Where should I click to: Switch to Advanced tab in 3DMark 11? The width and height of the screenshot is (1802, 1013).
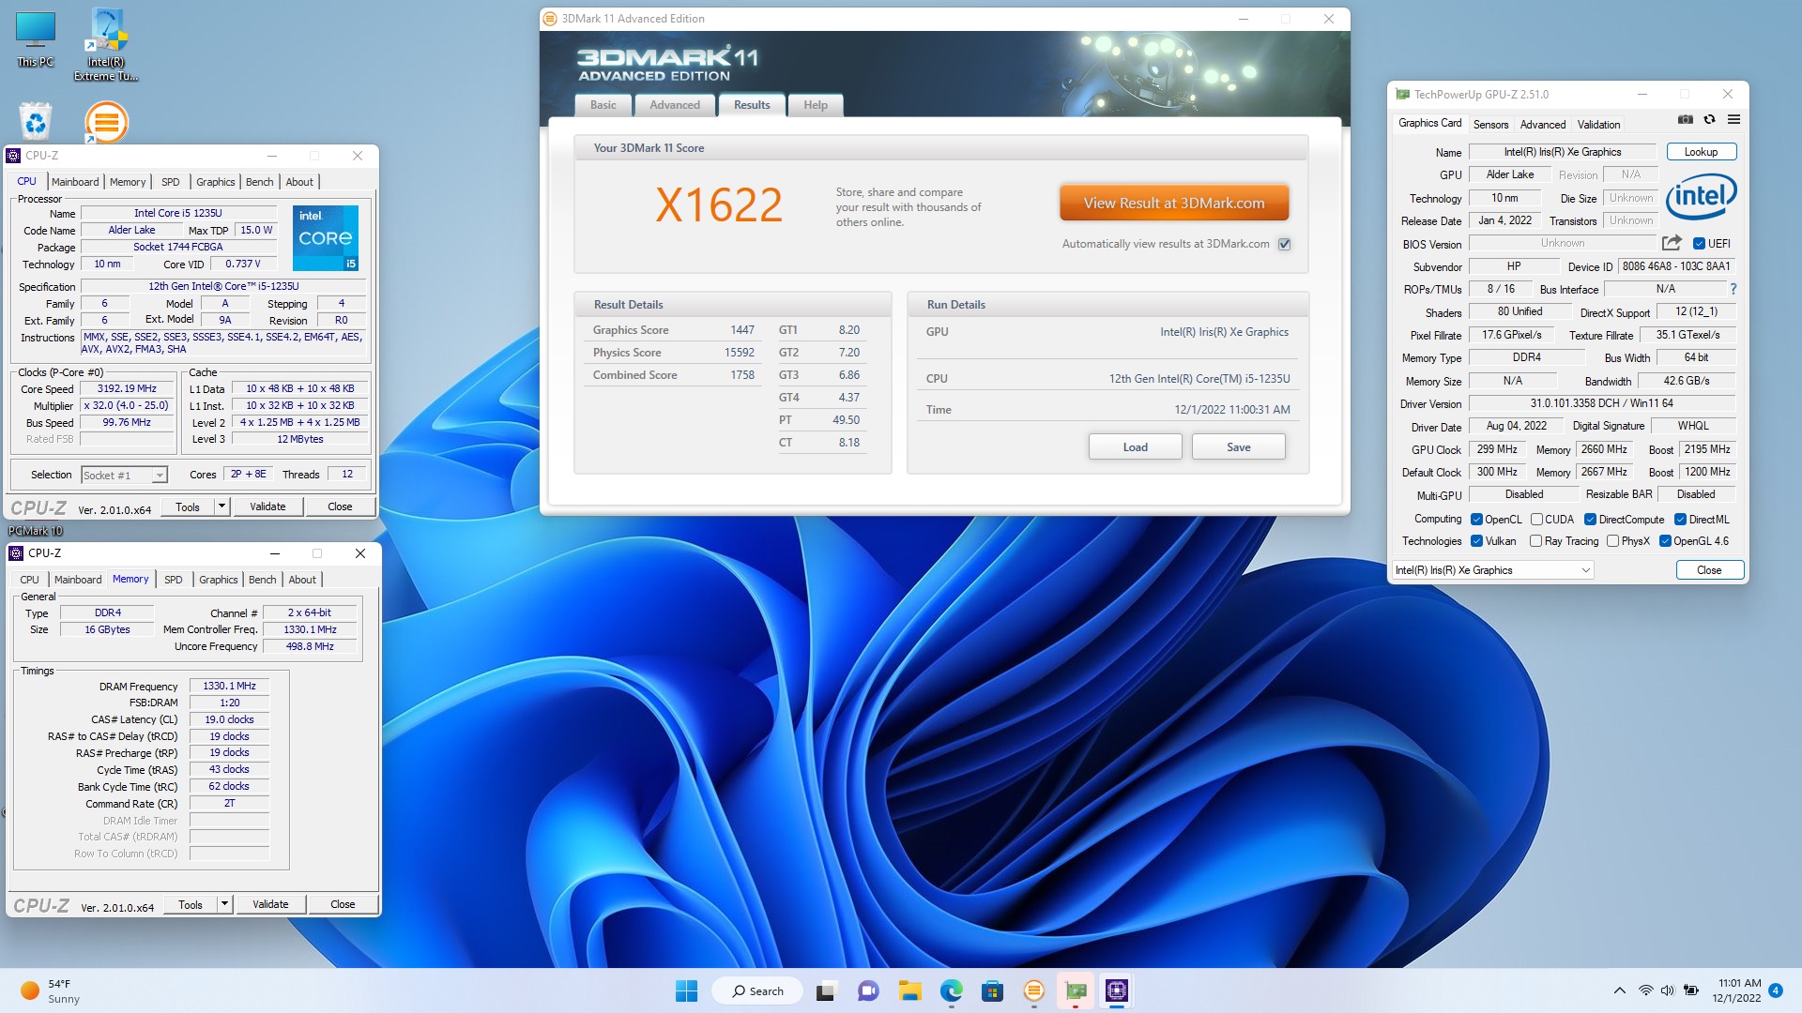tap(674, 105)
